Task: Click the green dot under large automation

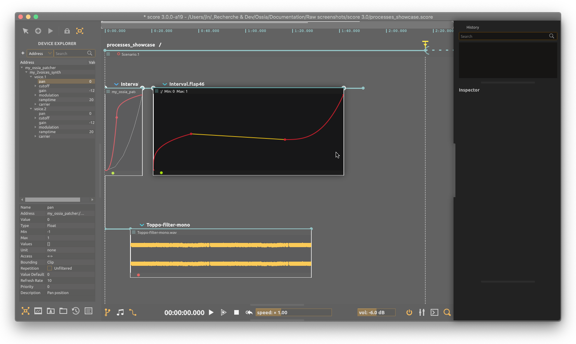Action: tap(161, 173)
